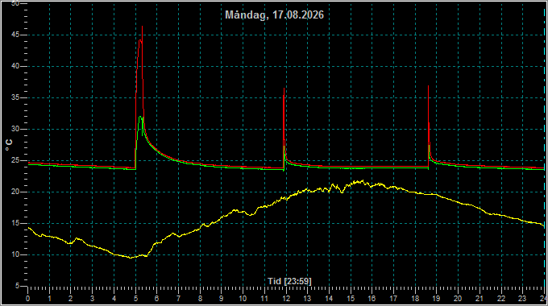Select the red spike near hour 12
This screenshot has height=306, width=548.
tap(284, 89)
